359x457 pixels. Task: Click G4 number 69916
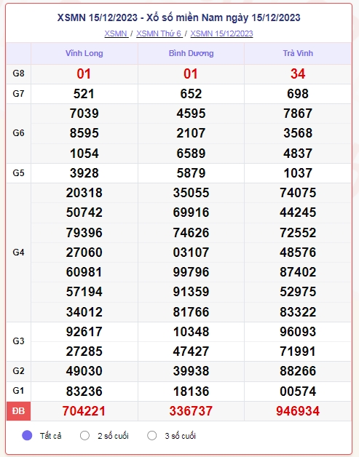pos(191,212)
